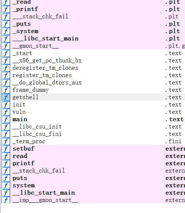Image resolution: width=185 pixels, height=213 pixels.
Task: Select the ___stack_chk_fail plt entry
Action: 93,17
